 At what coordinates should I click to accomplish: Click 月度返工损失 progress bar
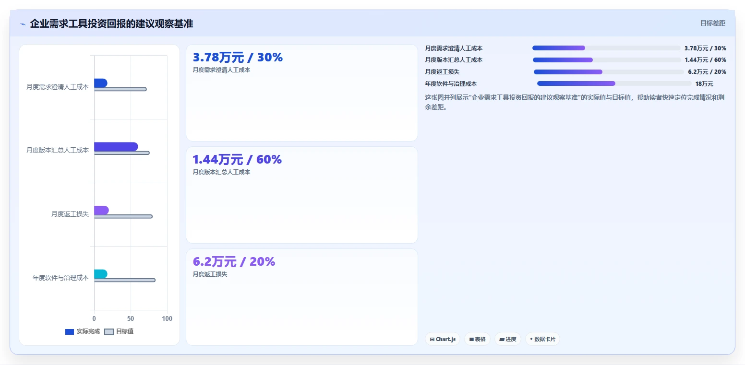(x=609, y=72)
